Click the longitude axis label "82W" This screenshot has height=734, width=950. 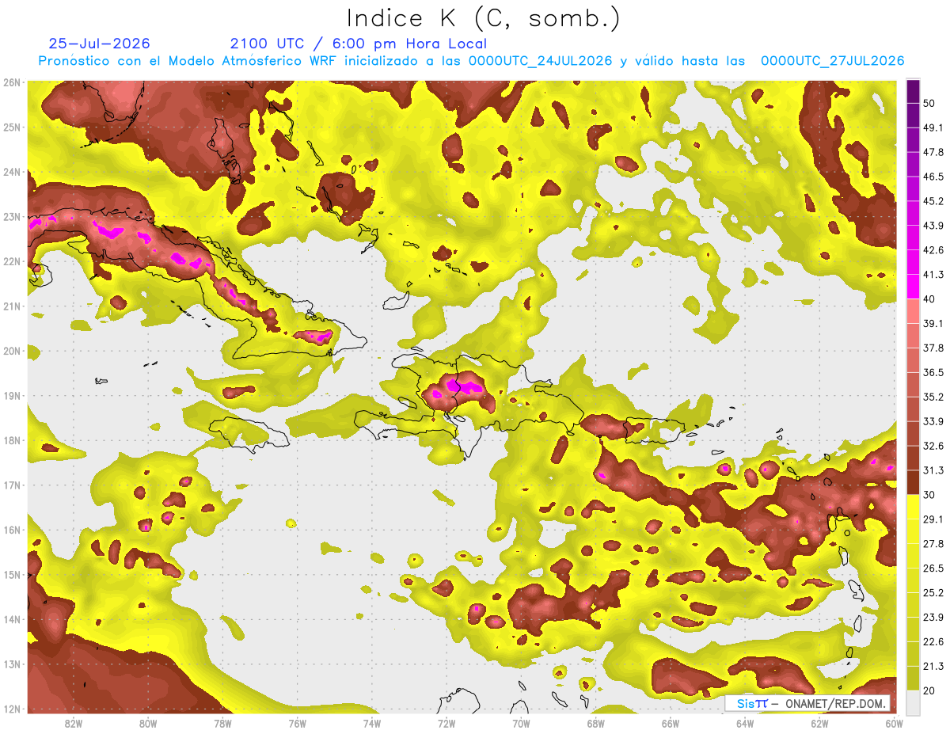(74, 723)
